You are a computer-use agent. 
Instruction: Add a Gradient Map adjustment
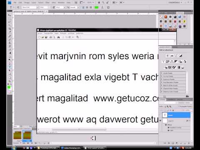click(179, 67)
